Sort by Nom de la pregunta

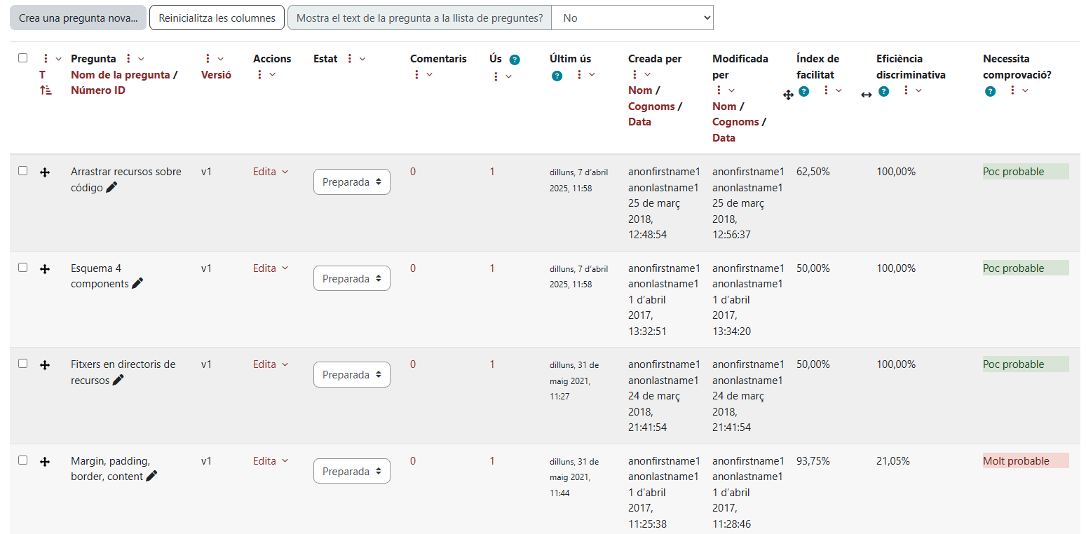(120, 75)
